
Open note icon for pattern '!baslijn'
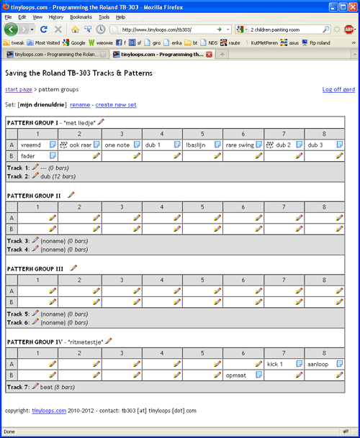(x=217, y=145)
